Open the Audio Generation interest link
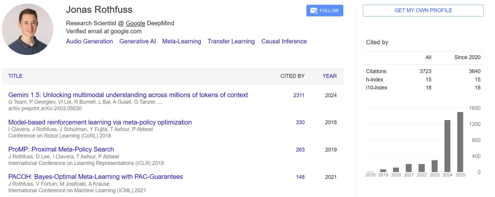495x197 pixels. (89, 41)
